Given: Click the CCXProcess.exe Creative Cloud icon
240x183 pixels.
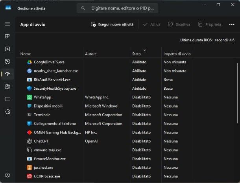Looking at the screenshot, I should point(30,176).
